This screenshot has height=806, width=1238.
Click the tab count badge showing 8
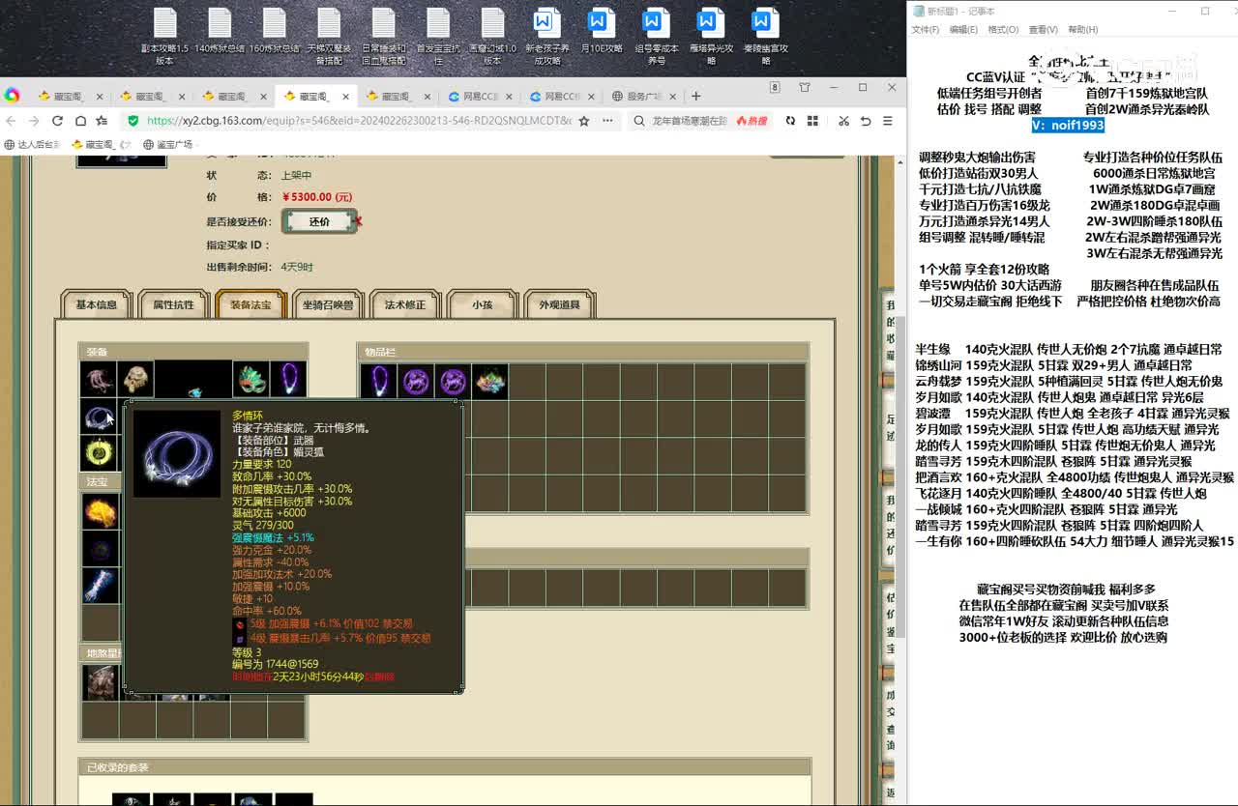click(775, 87)
